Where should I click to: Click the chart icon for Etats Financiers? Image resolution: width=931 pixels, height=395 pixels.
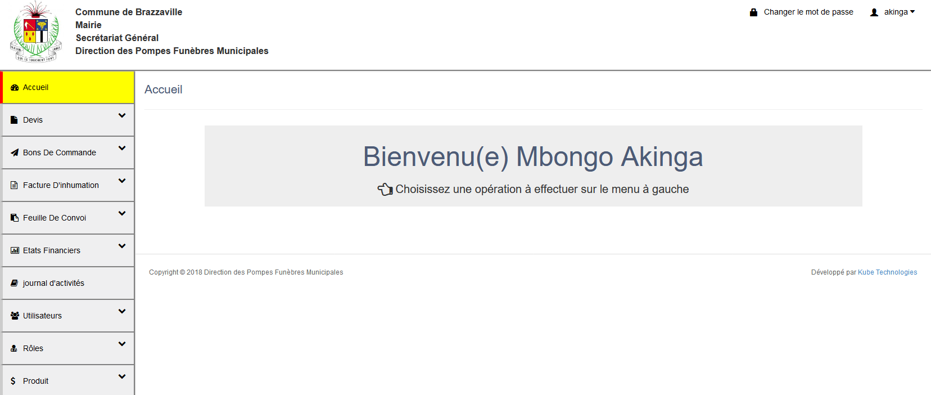(15, 250)
